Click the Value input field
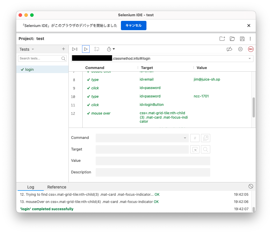Image resolution: width=272 pixels, height=234 pixels. point(153,161)
